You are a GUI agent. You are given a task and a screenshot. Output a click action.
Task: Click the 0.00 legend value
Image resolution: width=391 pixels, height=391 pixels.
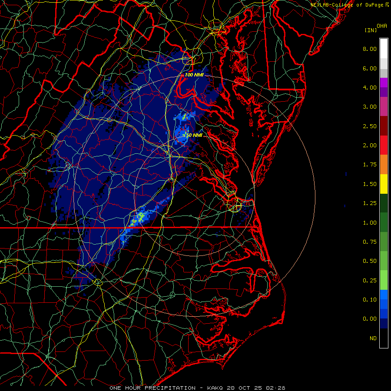370,319
